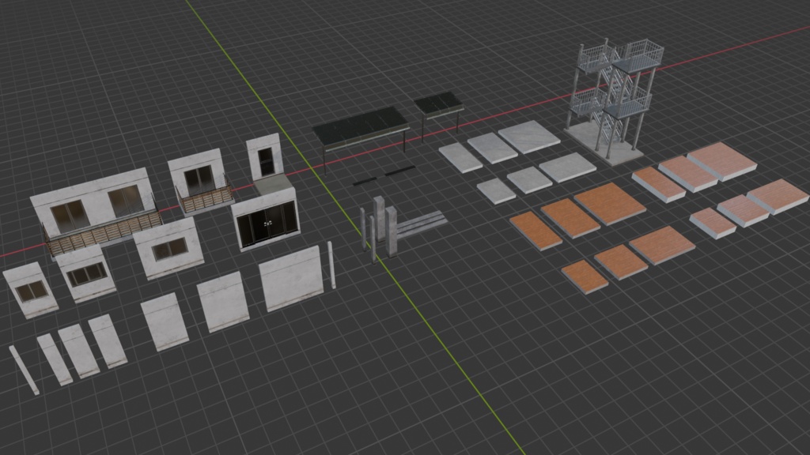The width and height of the screenshot is (810, 455).
Task: Select the wide blank wall panel beside the thin post
Action: (x=292, y=279)
